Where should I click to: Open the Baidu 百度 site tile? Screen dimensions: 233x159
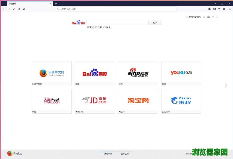coord(95,74)
